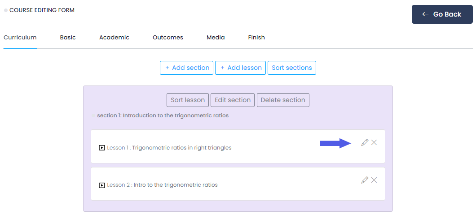476x214 pixels.
Task: Click the video play icon beside Lesson 1
Action: pos(102,148)
